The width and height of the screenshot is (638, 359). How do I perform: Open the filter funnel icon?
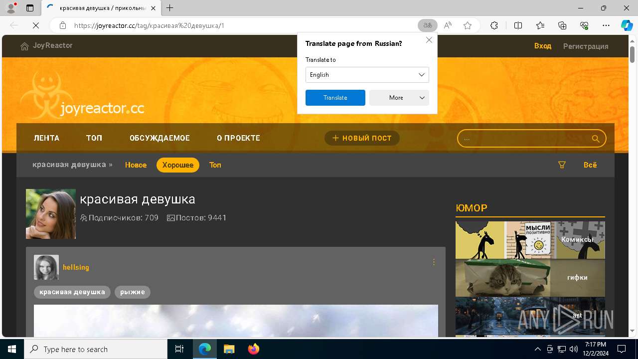[562, 165]
